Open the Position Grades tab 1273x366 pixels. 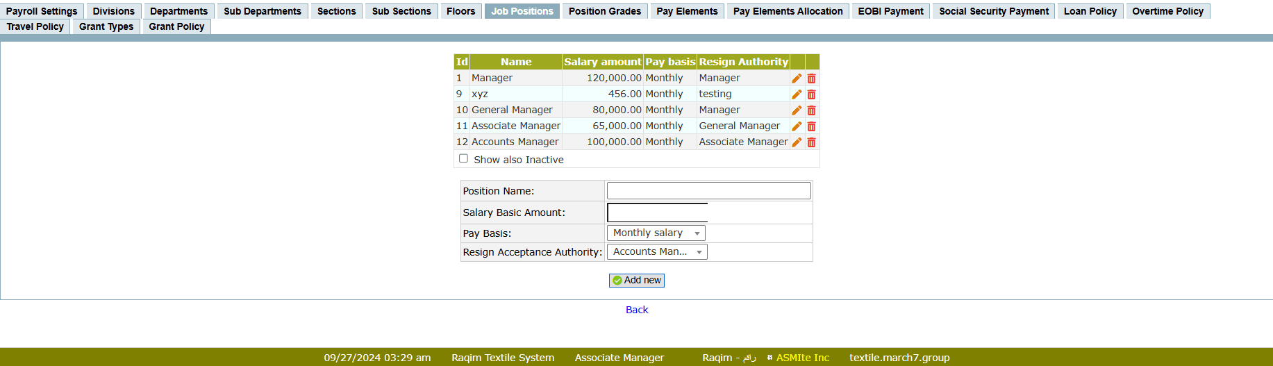[x=604, y=11]
